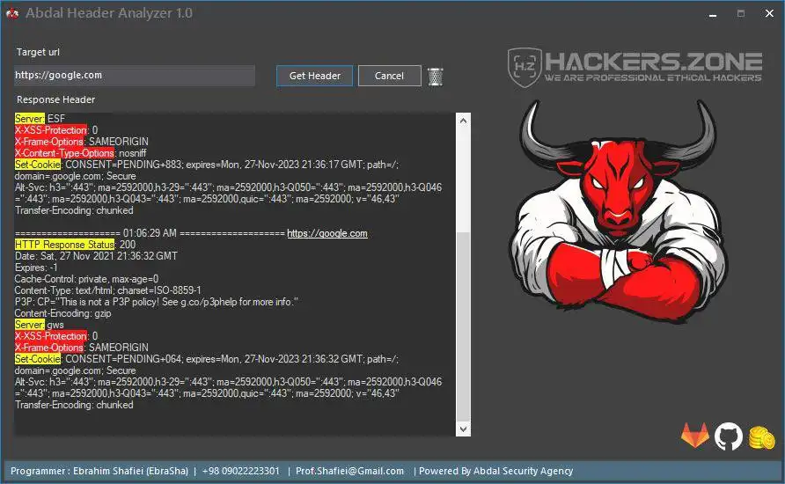Click the 'Server: ESF' line
The image size is (785, 484).
40,119
